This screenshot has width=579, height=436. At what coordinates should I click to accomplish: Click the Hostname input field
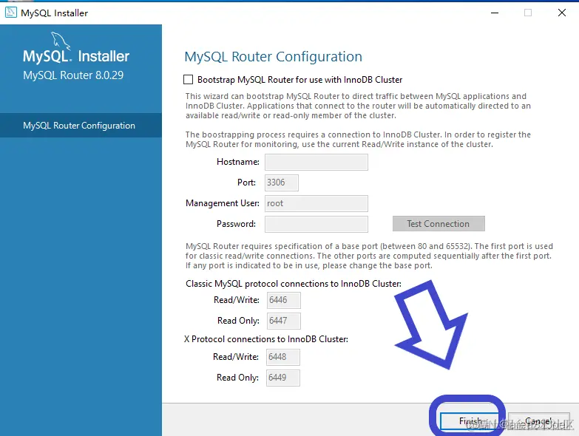[x=316, y=162]
